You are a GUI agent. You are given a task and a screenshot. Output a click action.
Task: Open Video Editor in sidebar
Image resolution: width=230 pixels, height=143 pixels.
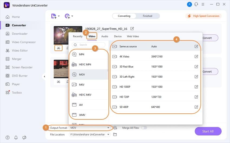pyautogui.click(x=17, y=50)
